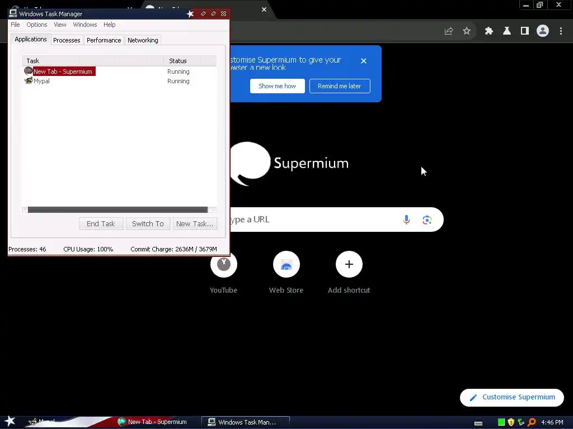Click the green square tray icon
The width and height of the screenshot is (573, 429).
click(501, 422)
